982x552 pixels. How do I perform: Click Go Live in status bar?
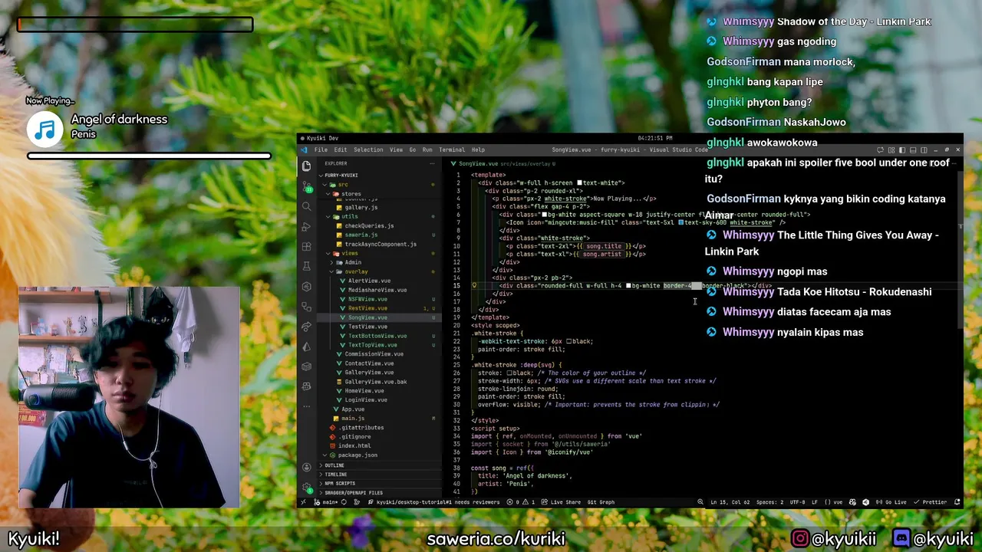click(x=891, y=502)
